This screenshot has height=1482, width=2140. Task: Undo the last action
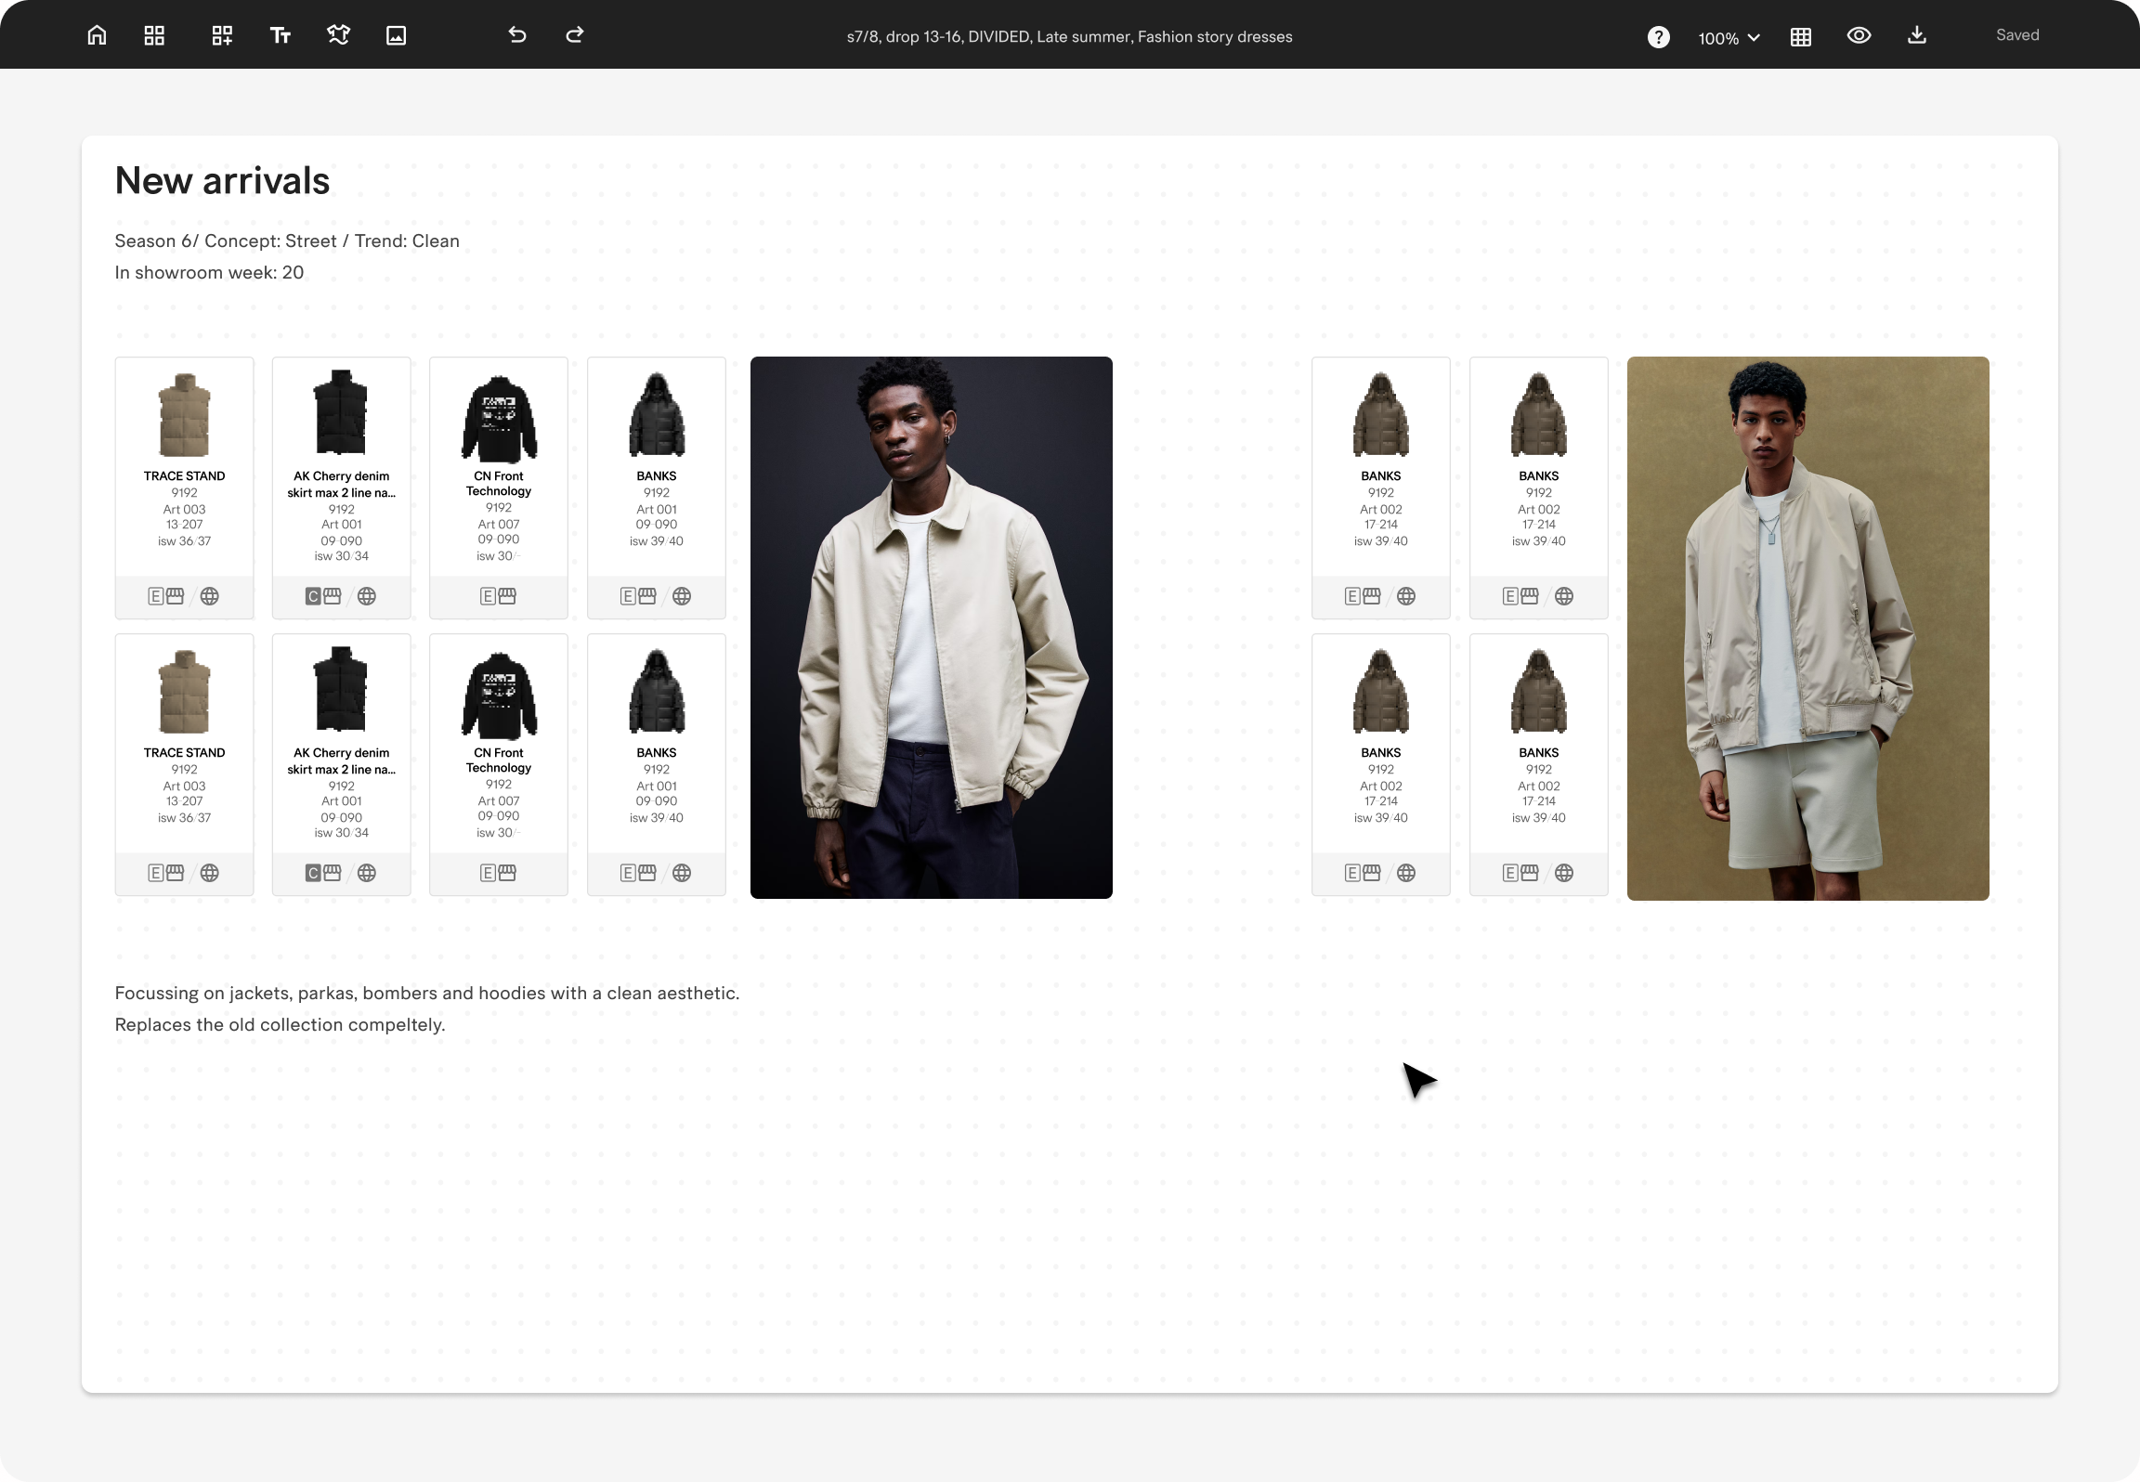pyautogui.click(x=517, y=35)
